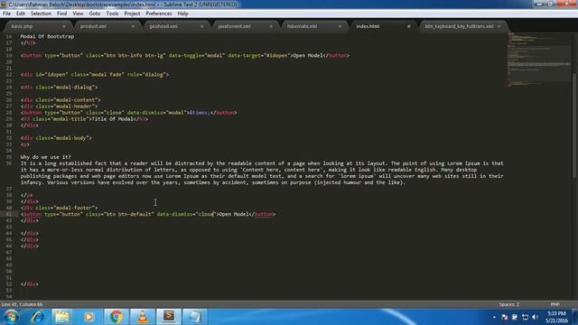Open the Edit menu

(21, 14)
